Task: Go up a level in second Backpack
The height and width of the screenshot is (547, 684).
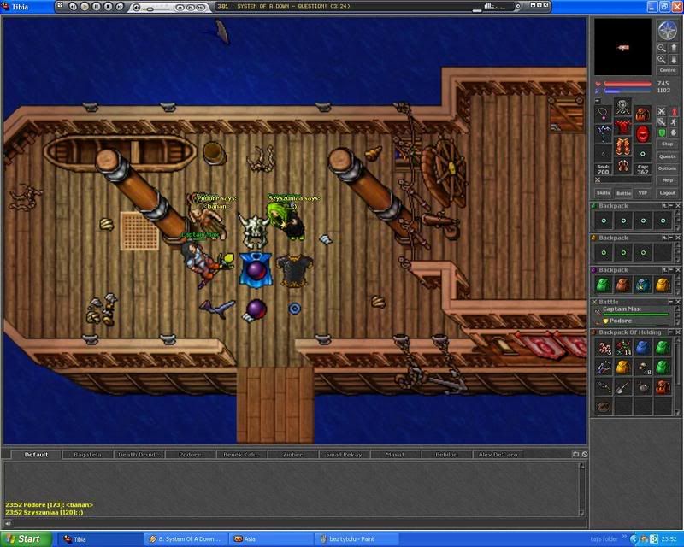Action: coord(665,238)
